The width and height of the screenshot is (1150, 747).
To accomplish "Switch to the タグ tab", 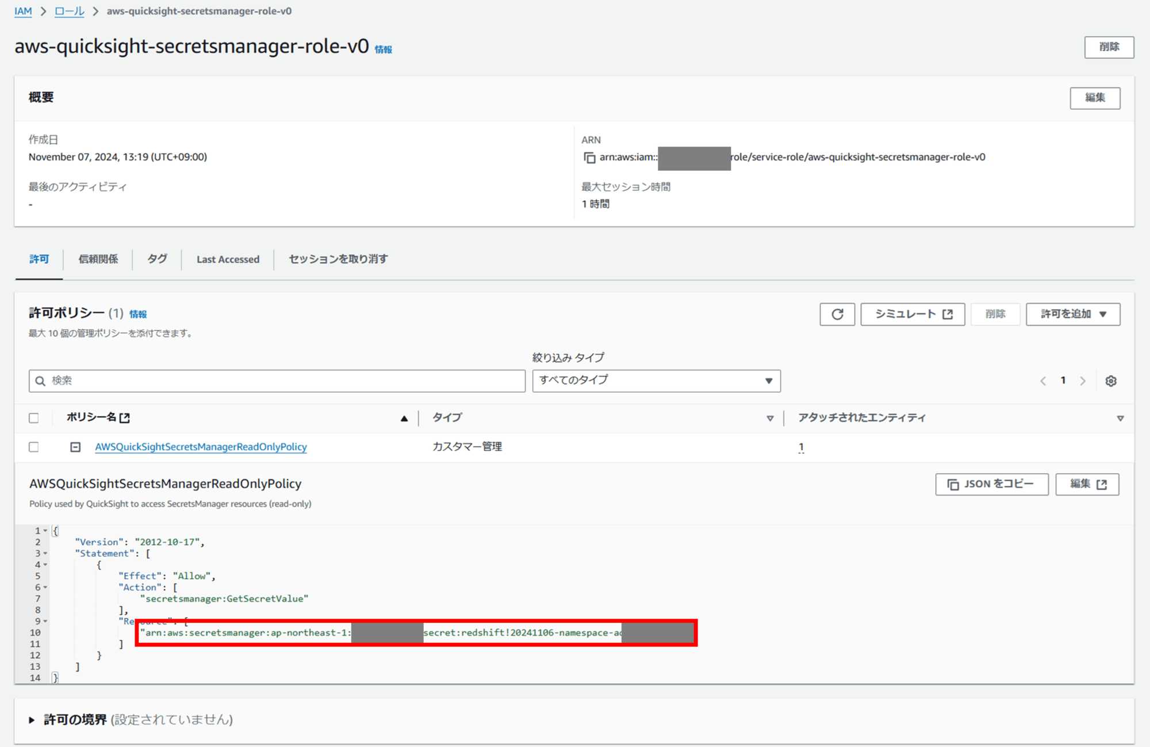I will pyautogui.click(x=157, y=259).
